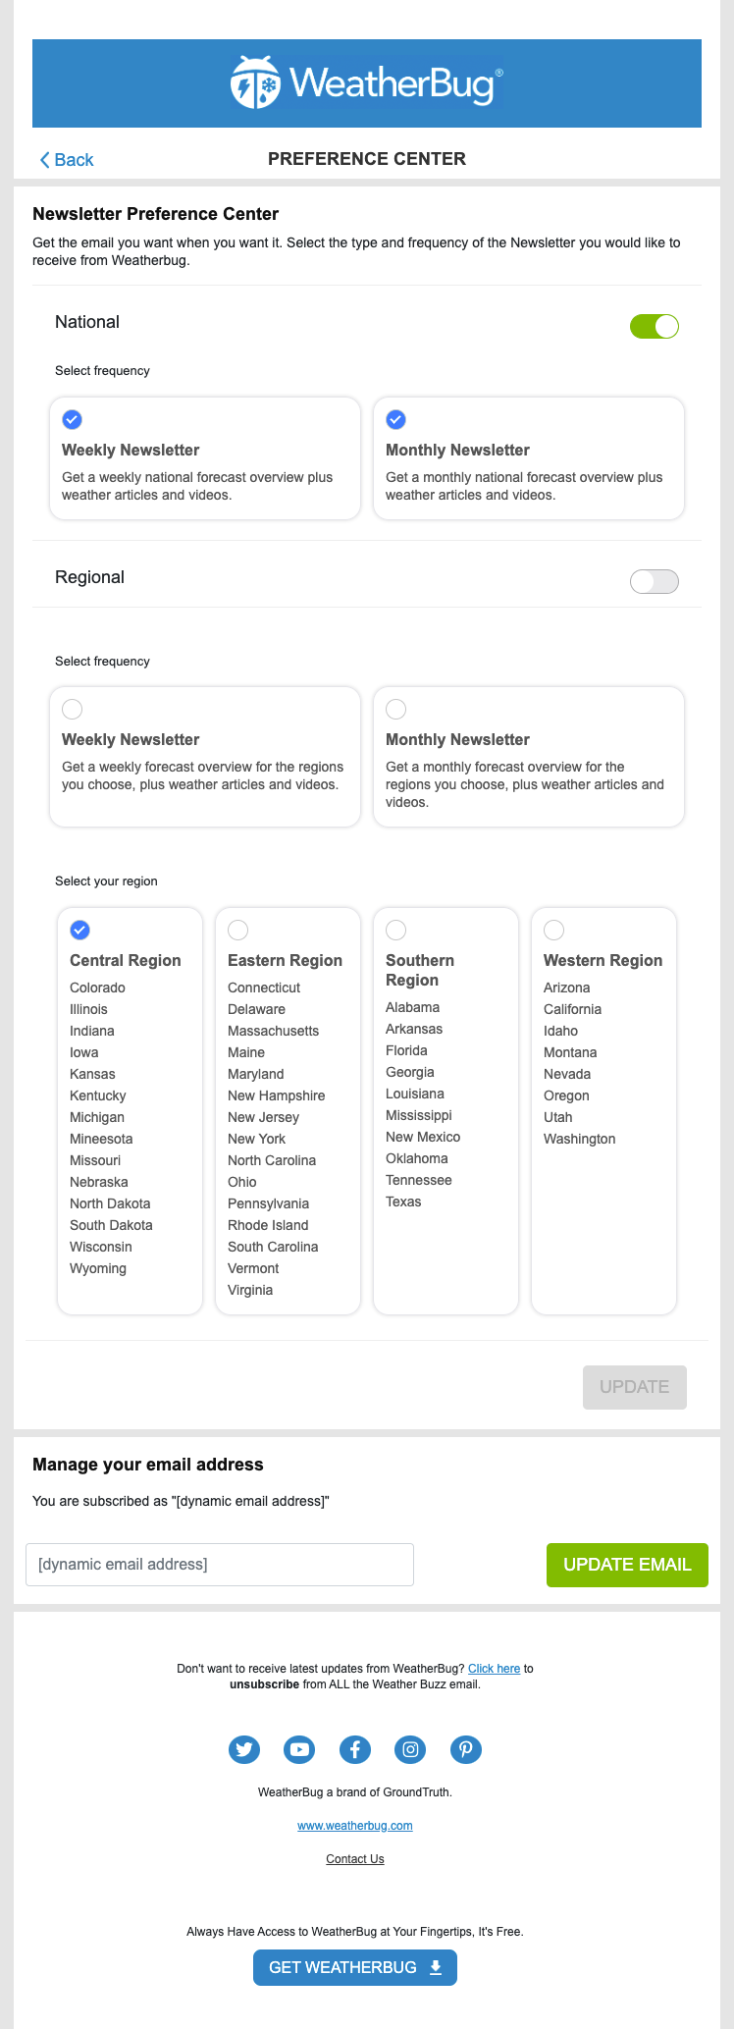The image size is (734, 2029).
Task: Click the UPDATE EMAIL button
Action: point(627,1565)
